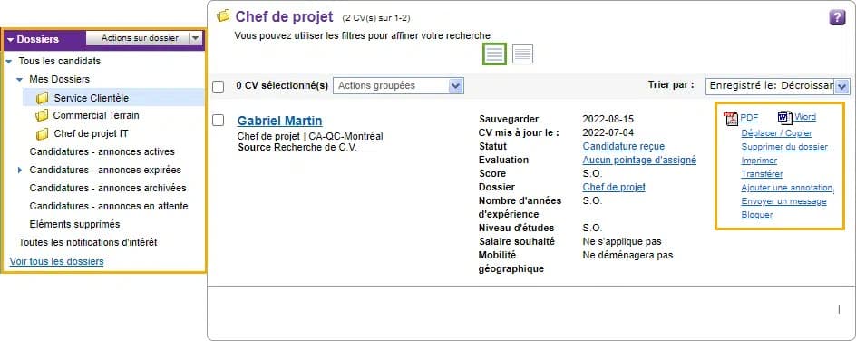The image size is (856, 341).
Task: Tick the select-all CV checkbox
Action: [218, 87]
